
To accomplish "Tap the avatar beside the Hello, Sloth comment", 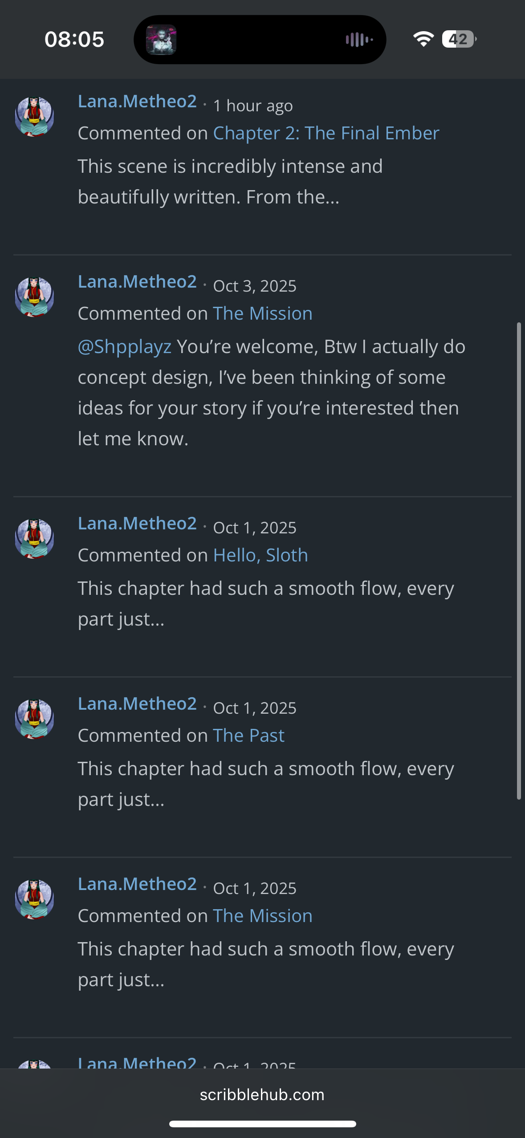I will (x=35, y=539).
